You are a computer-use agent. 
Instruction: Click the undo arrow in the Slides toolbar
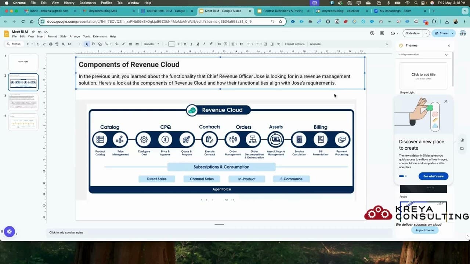pos(38,44)
